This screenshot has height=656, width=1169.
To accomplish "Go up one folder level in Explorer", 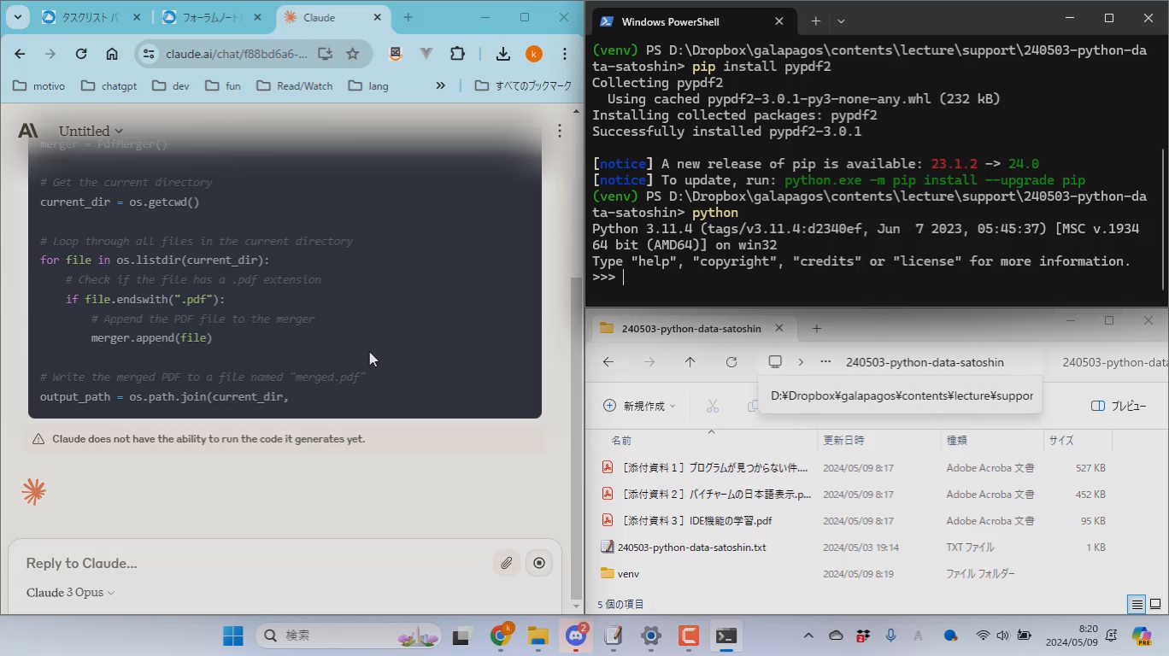I will [x=690, y=362].
